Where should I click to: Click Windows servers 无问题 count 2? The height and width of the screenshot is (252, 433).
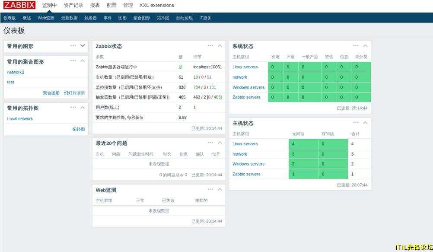pos(293,164)
